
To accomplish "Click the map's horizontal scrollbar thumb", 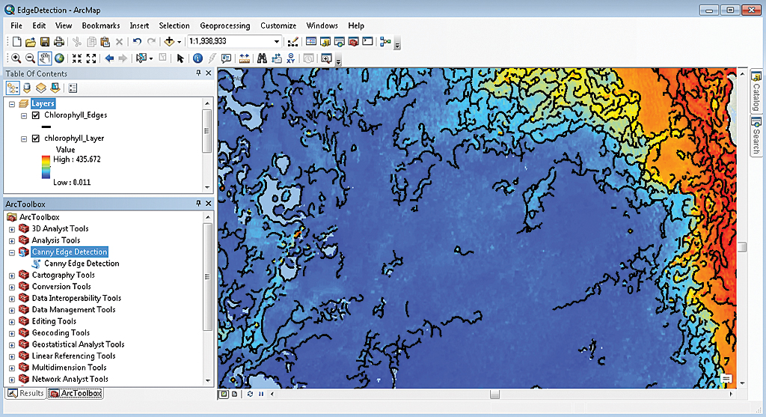I will click(494, 394).
